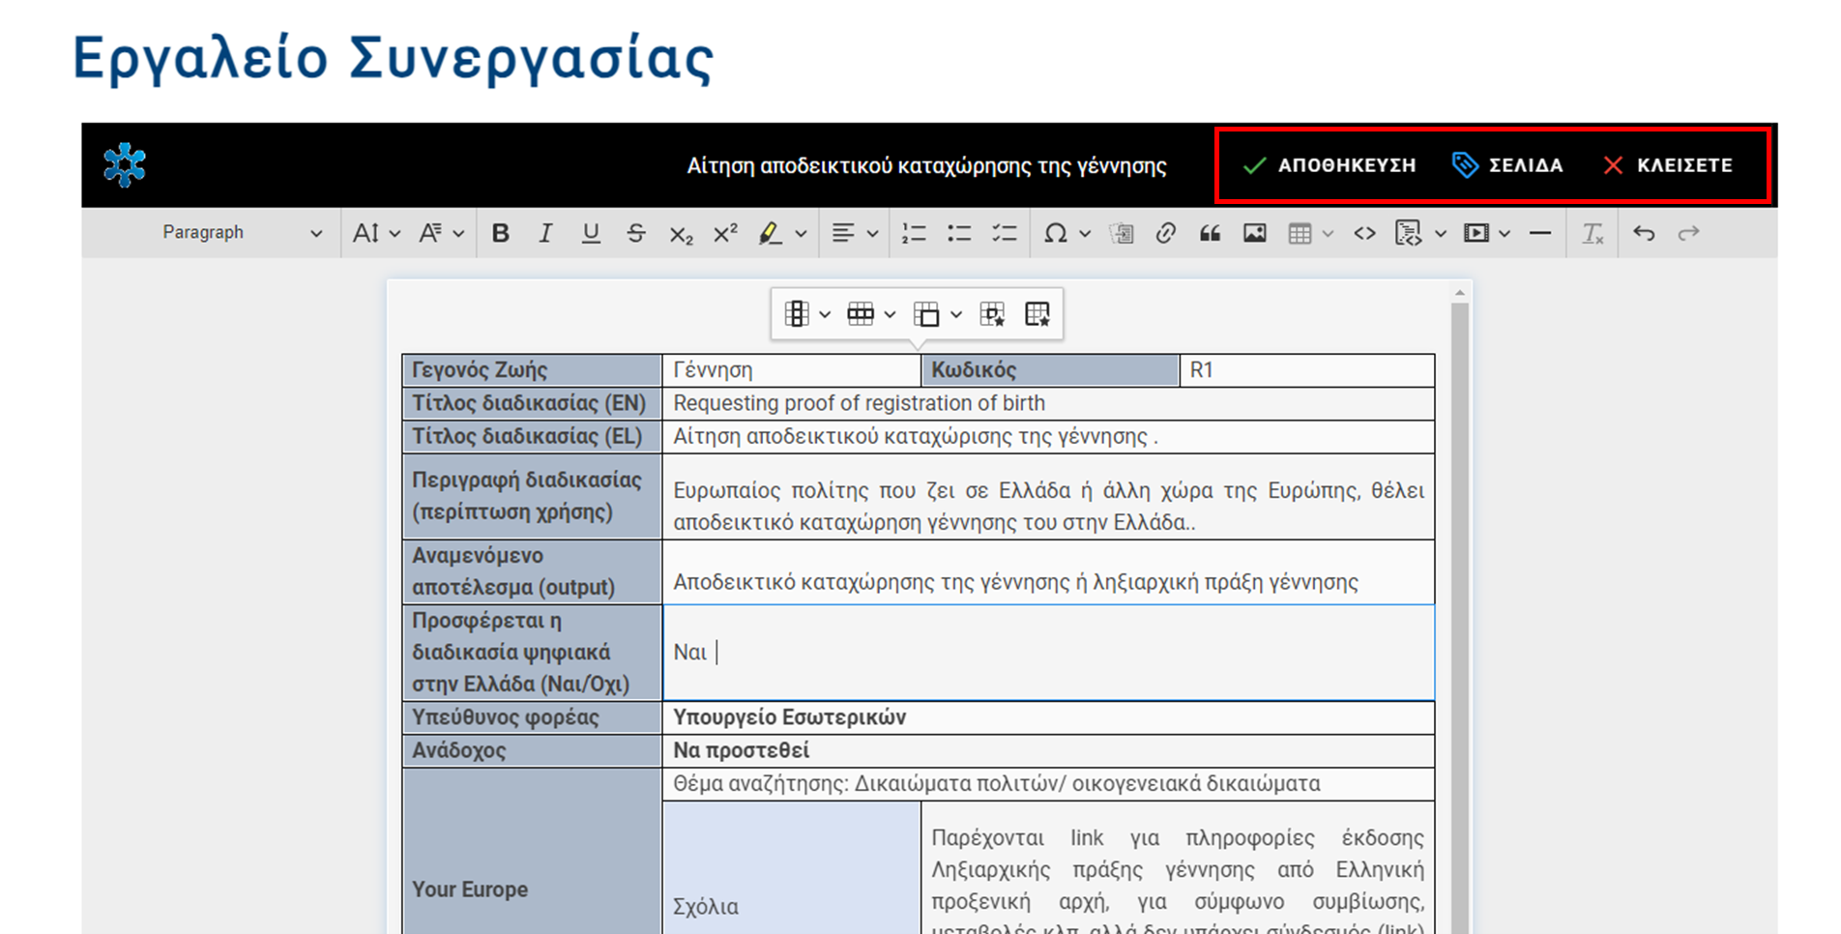Image resolution: width=1841 pixels, height=934 pixels.
Task: Open the table row dropdown
Action: coord(871,314)
